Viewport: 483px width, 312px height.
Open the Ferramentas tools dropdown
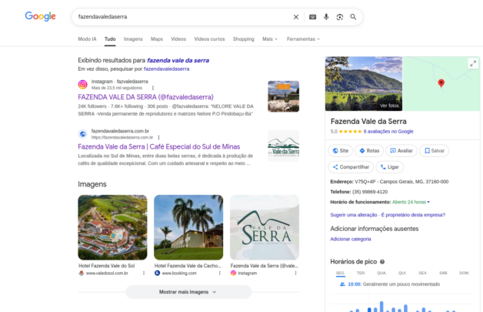click(x=303, y=39)
